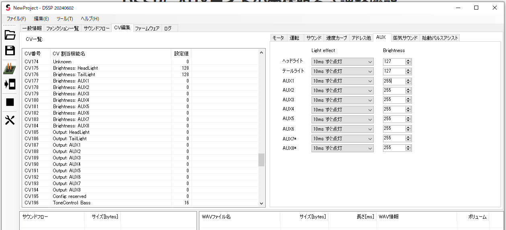Viewport: 506px width, 230px height.
Task: Expand the AUX1 light effect dropdown
Action: point(342,81)
